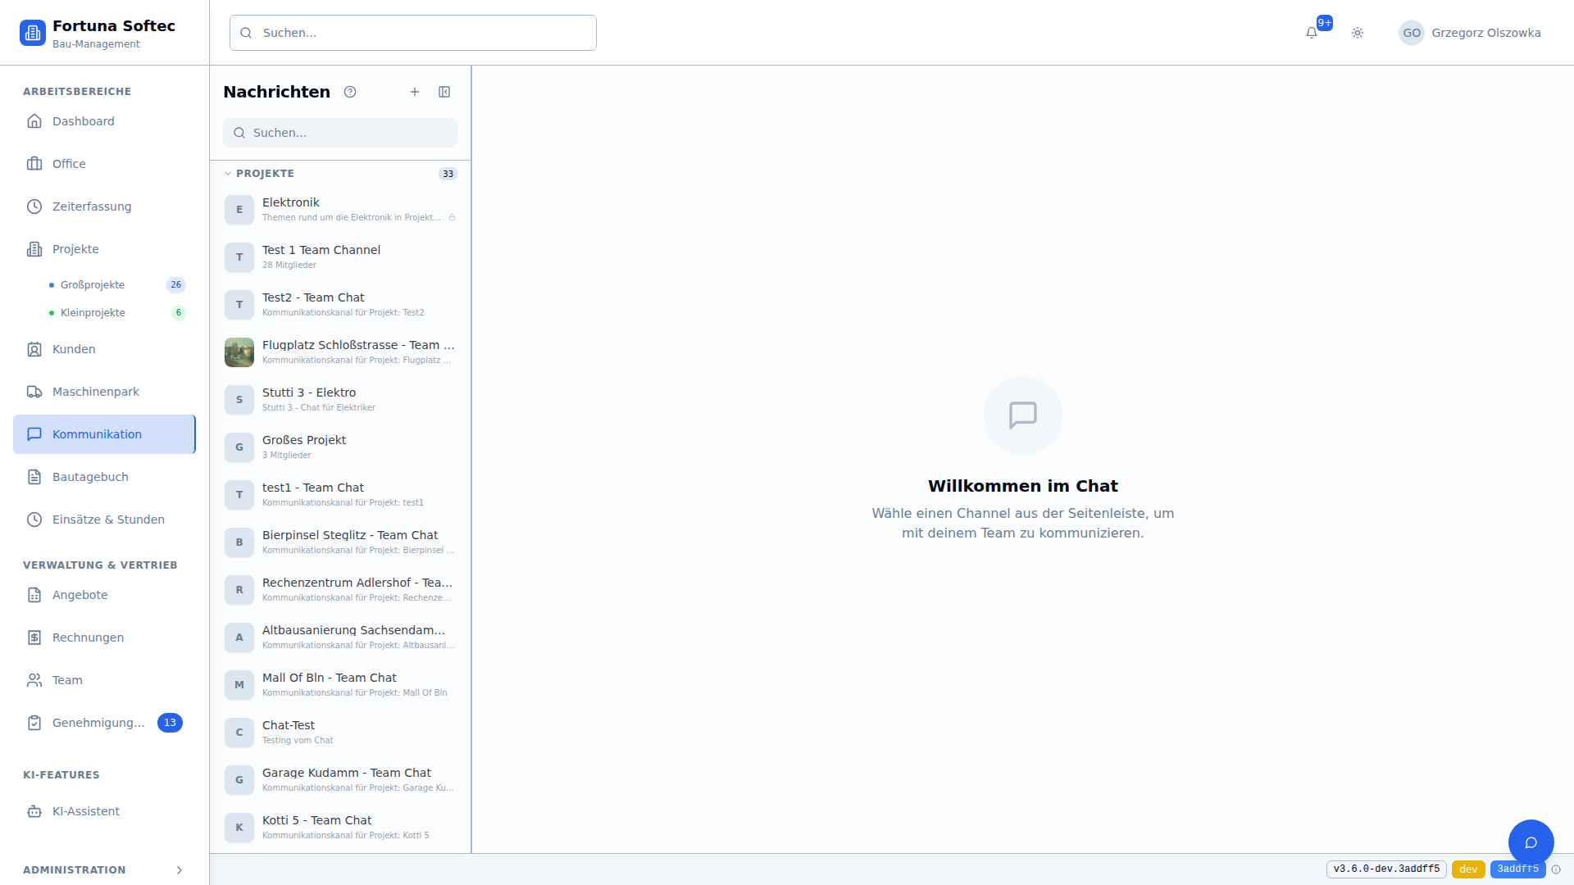Select Großprojekte submenu item
1574x885 pixels.
point(93,285)
